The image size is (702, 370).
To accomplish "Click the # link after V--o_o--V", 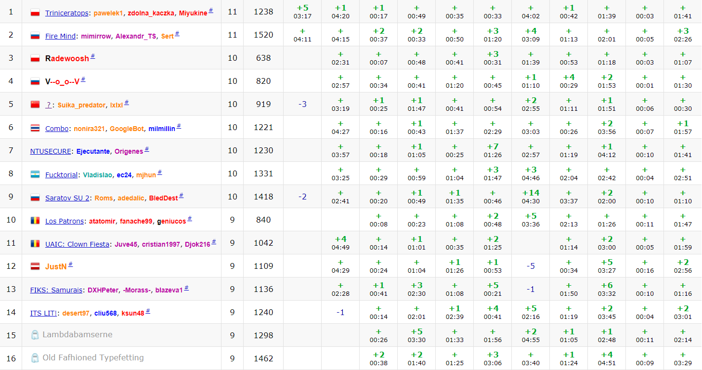I will 83,79.
